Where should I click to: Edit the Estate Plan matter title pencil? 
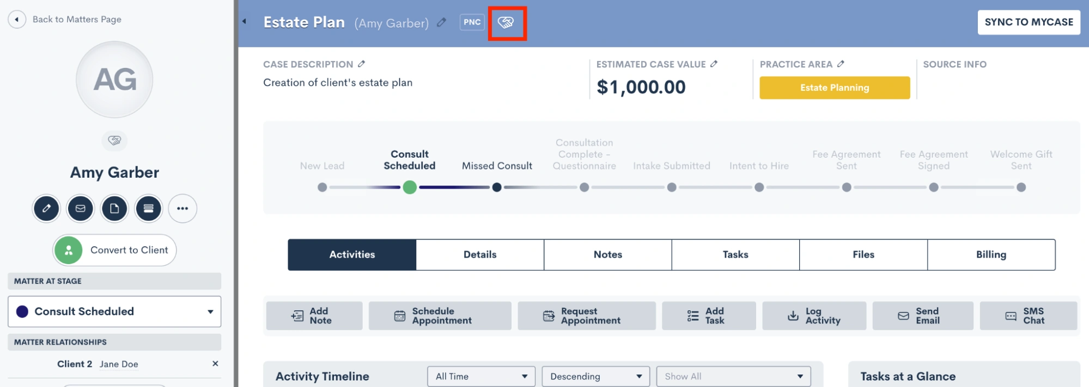tap(442, 22)
